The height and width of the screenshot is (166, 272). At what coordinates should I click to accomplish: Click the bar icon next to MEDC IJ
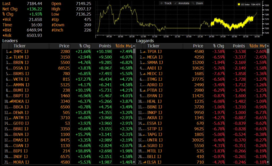(x=144, y=74)
